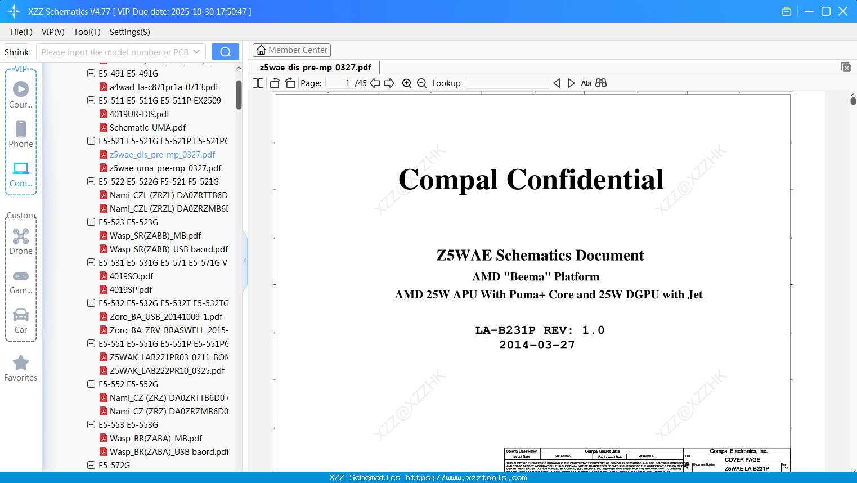Click the model tree scroll-up arrow
Screen dimensions: 857x483
pyautogui.click(x=239, y=68)
